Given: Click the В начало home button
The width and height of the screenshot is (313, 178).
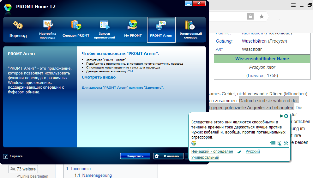Looking at the screenshot, I should tap(168, 156).
